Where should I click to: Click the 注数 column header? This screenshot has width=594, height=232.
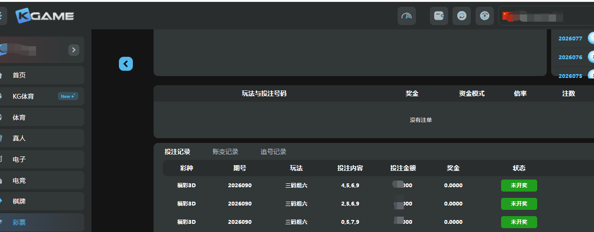(568, 93)
